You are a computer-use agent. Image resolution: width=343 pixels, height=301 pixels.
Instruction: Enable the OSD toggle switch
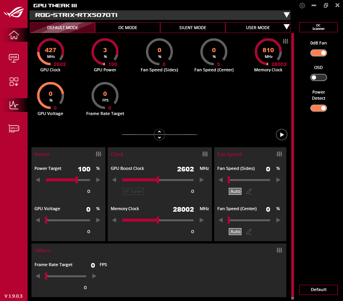pyautogui.click(x=318, y=77)
